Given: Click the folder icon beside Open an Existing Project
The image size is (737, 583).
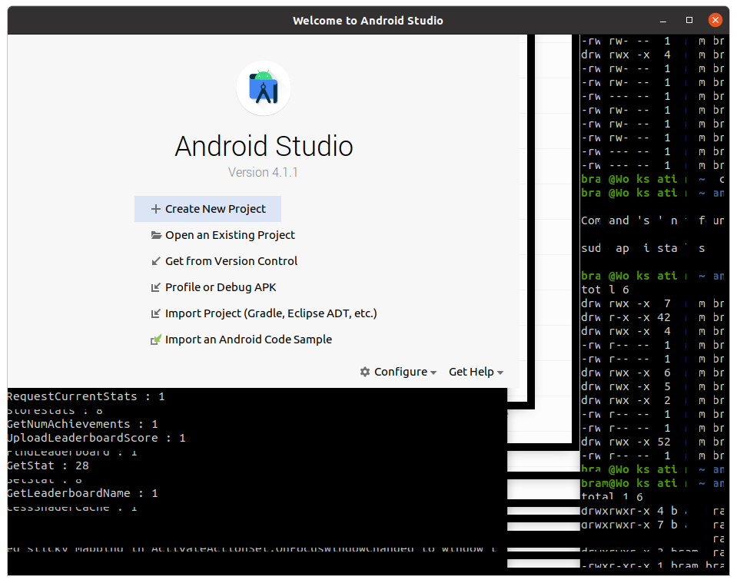Looking at the screenshot, I should click(155, 235).
